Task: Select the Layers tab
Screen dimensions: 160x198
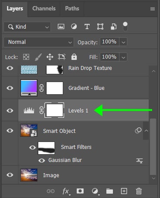Action: coord(15,9)
